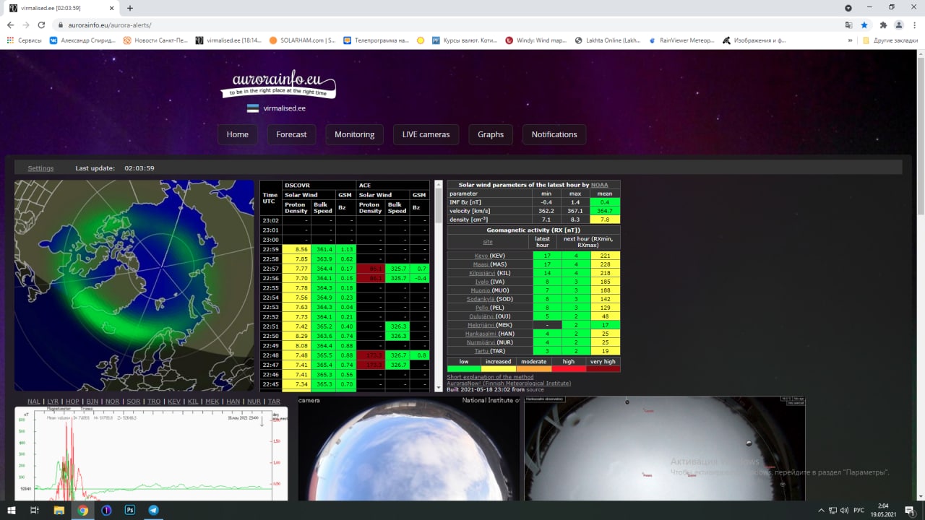The image size is (925, 520).
Task: Open a new browser tab
Action: (130, 8)
